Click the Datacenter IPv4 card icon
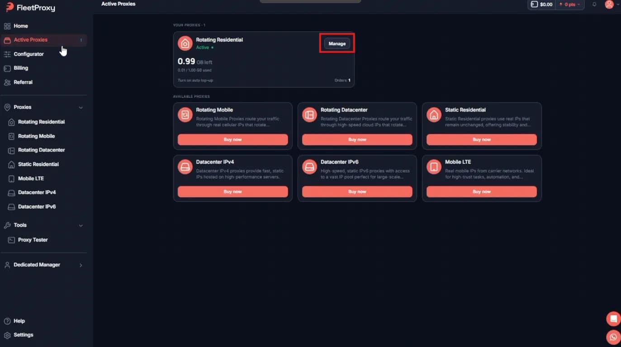The height and width of the screenshot is (347, 621). point(185,167)
